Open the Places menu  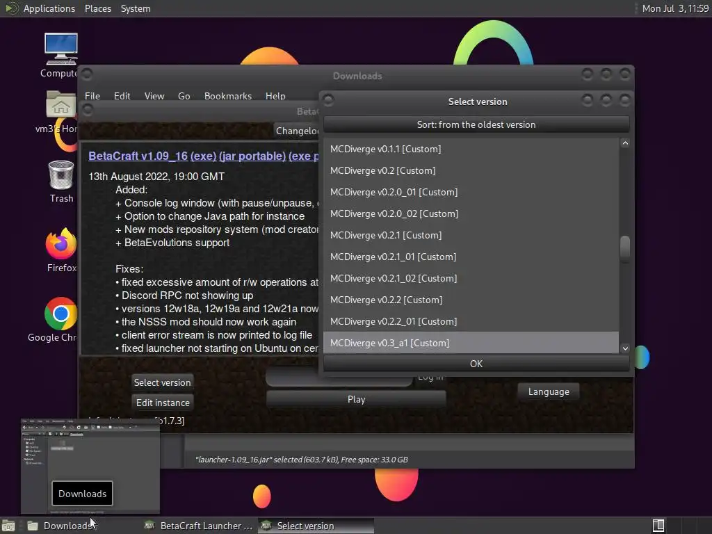[97, 8]
